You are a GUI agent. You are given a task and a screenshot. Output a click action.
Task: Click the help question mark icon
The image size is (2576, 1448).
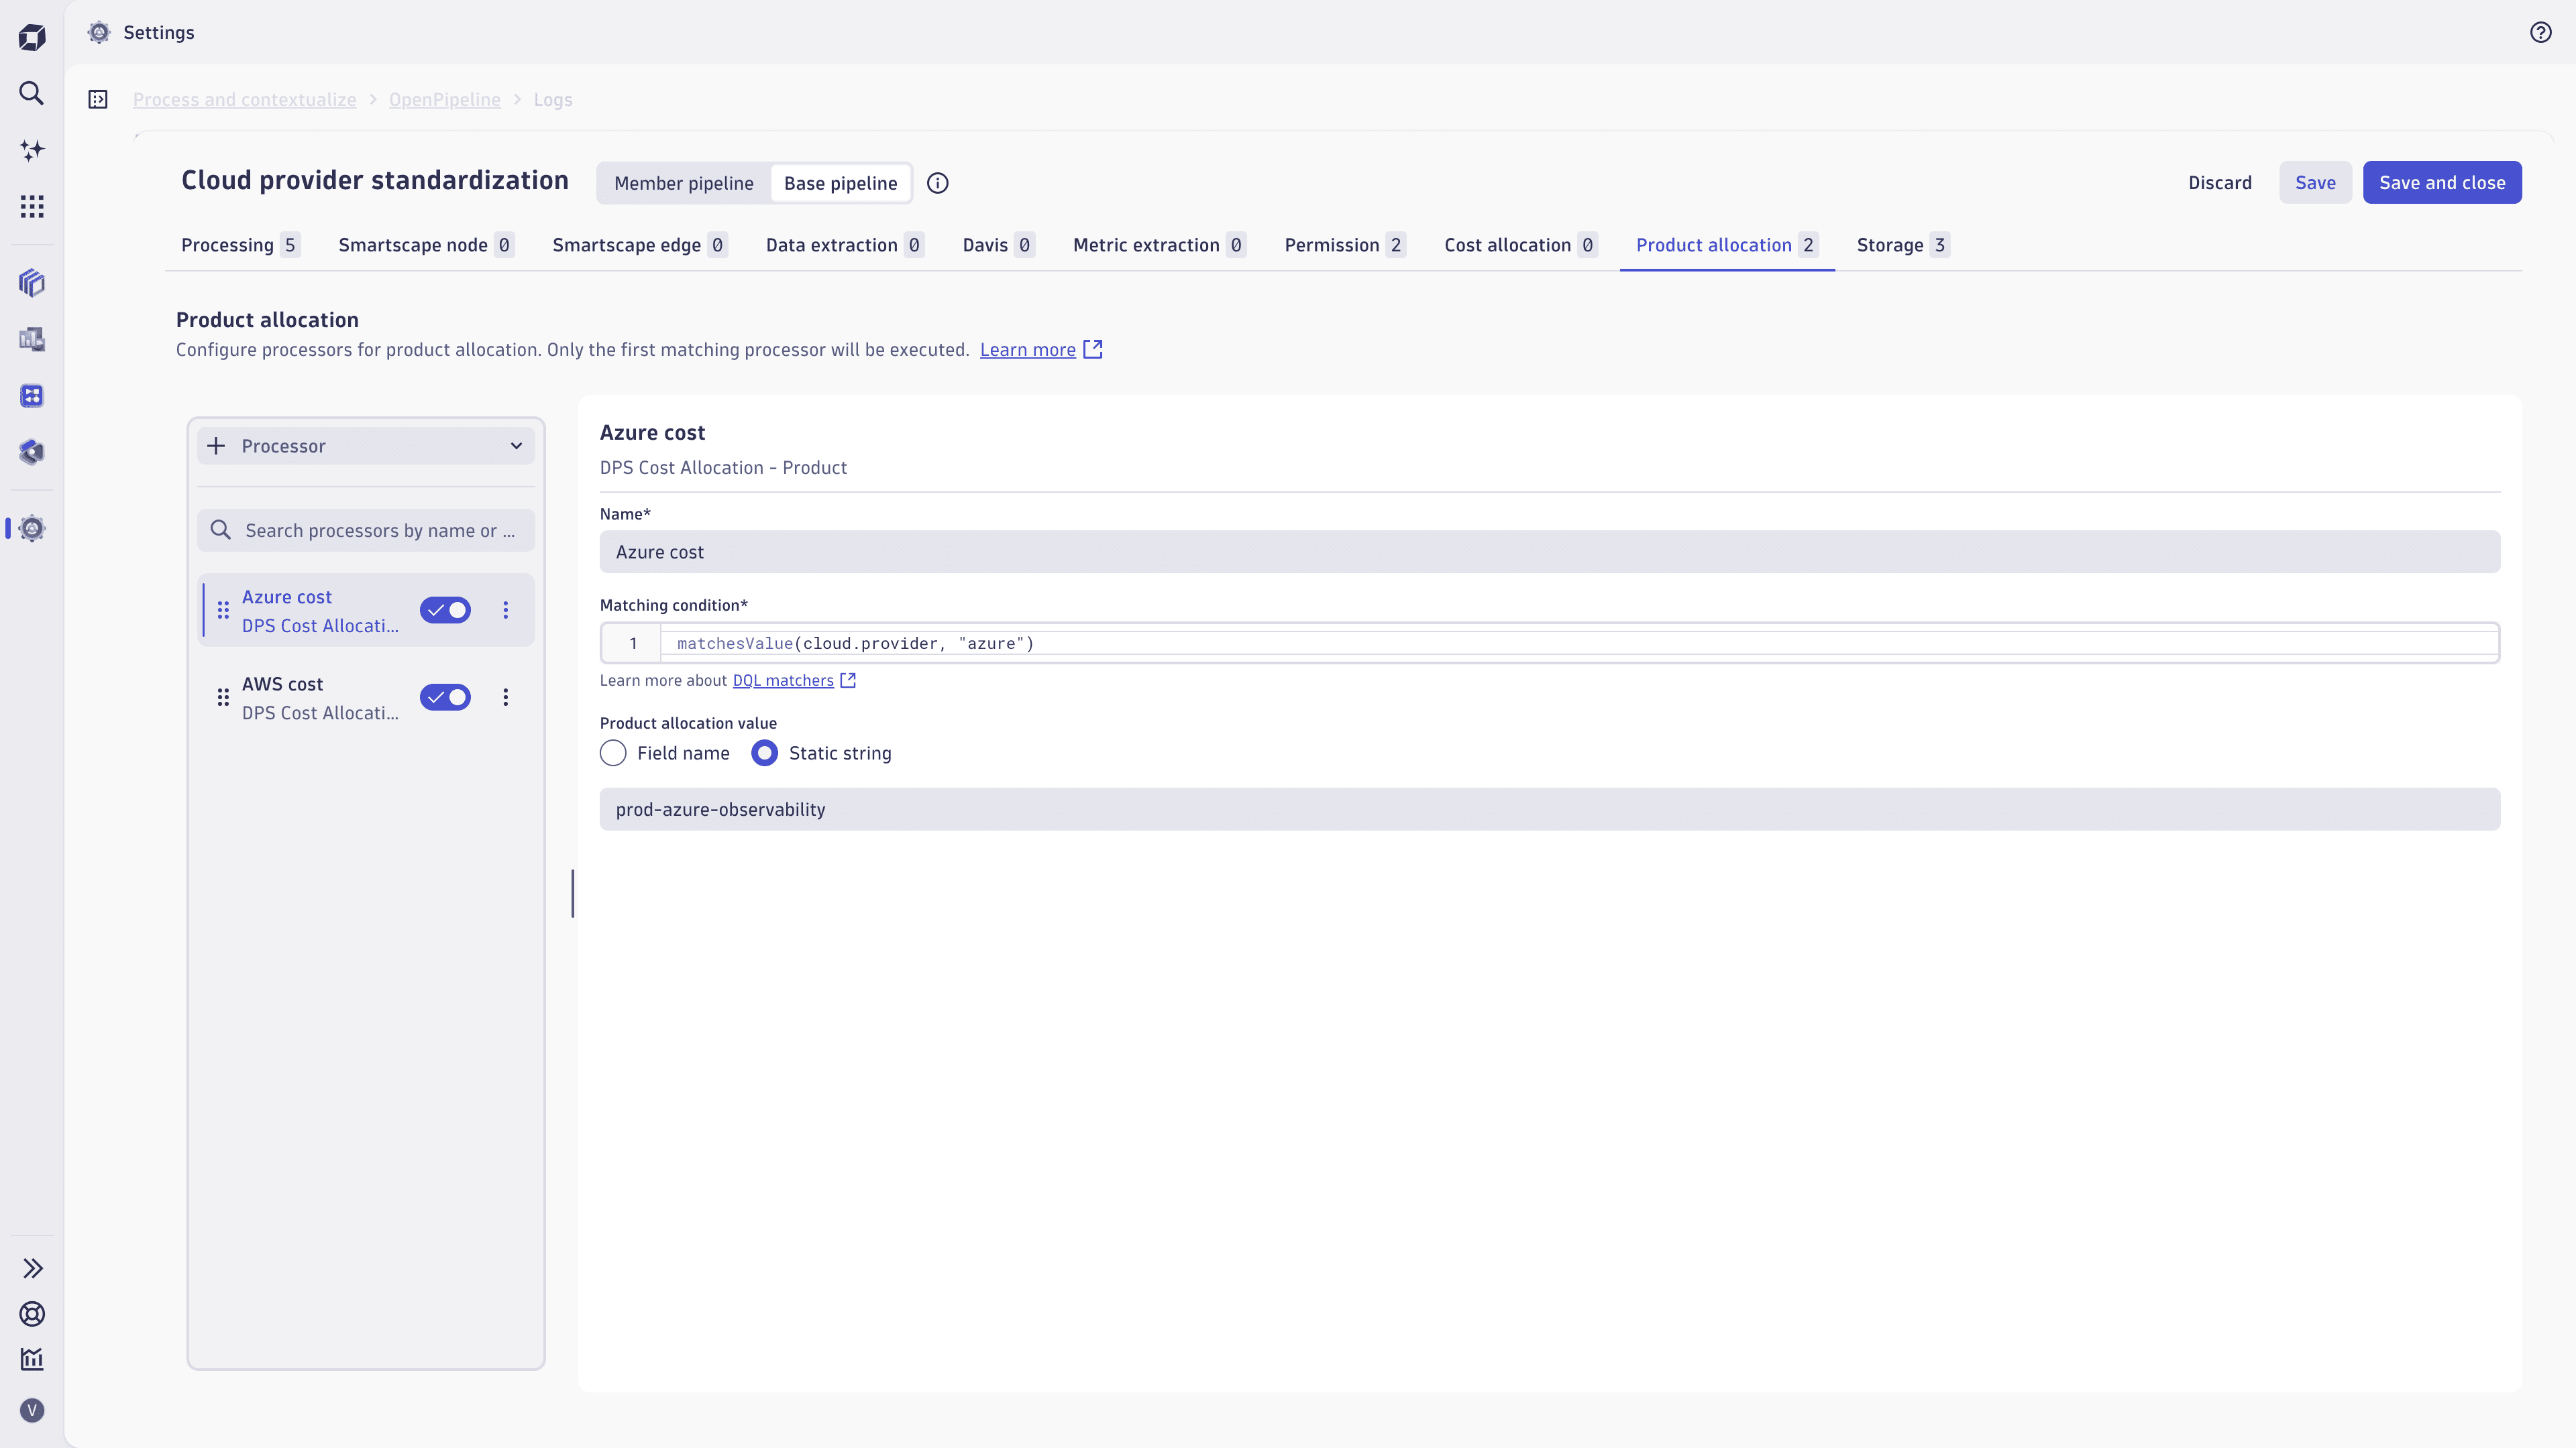click(2541, 32)
